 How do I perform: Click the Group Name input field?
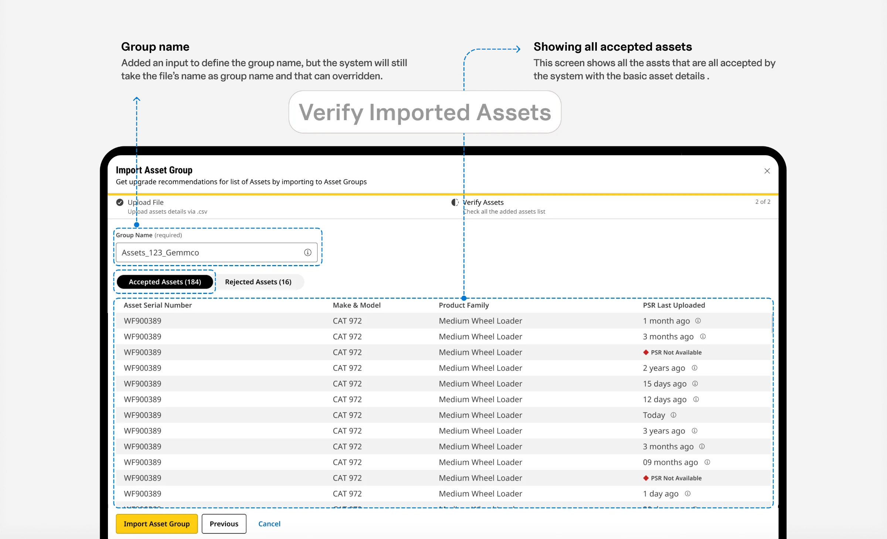pyautogui.click(x=217, y=252)
